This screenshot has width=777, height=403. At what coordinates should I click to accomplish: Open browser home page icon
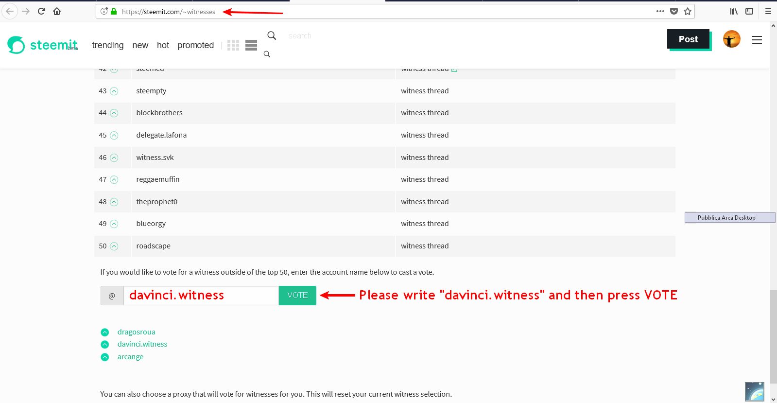point(57,11)
